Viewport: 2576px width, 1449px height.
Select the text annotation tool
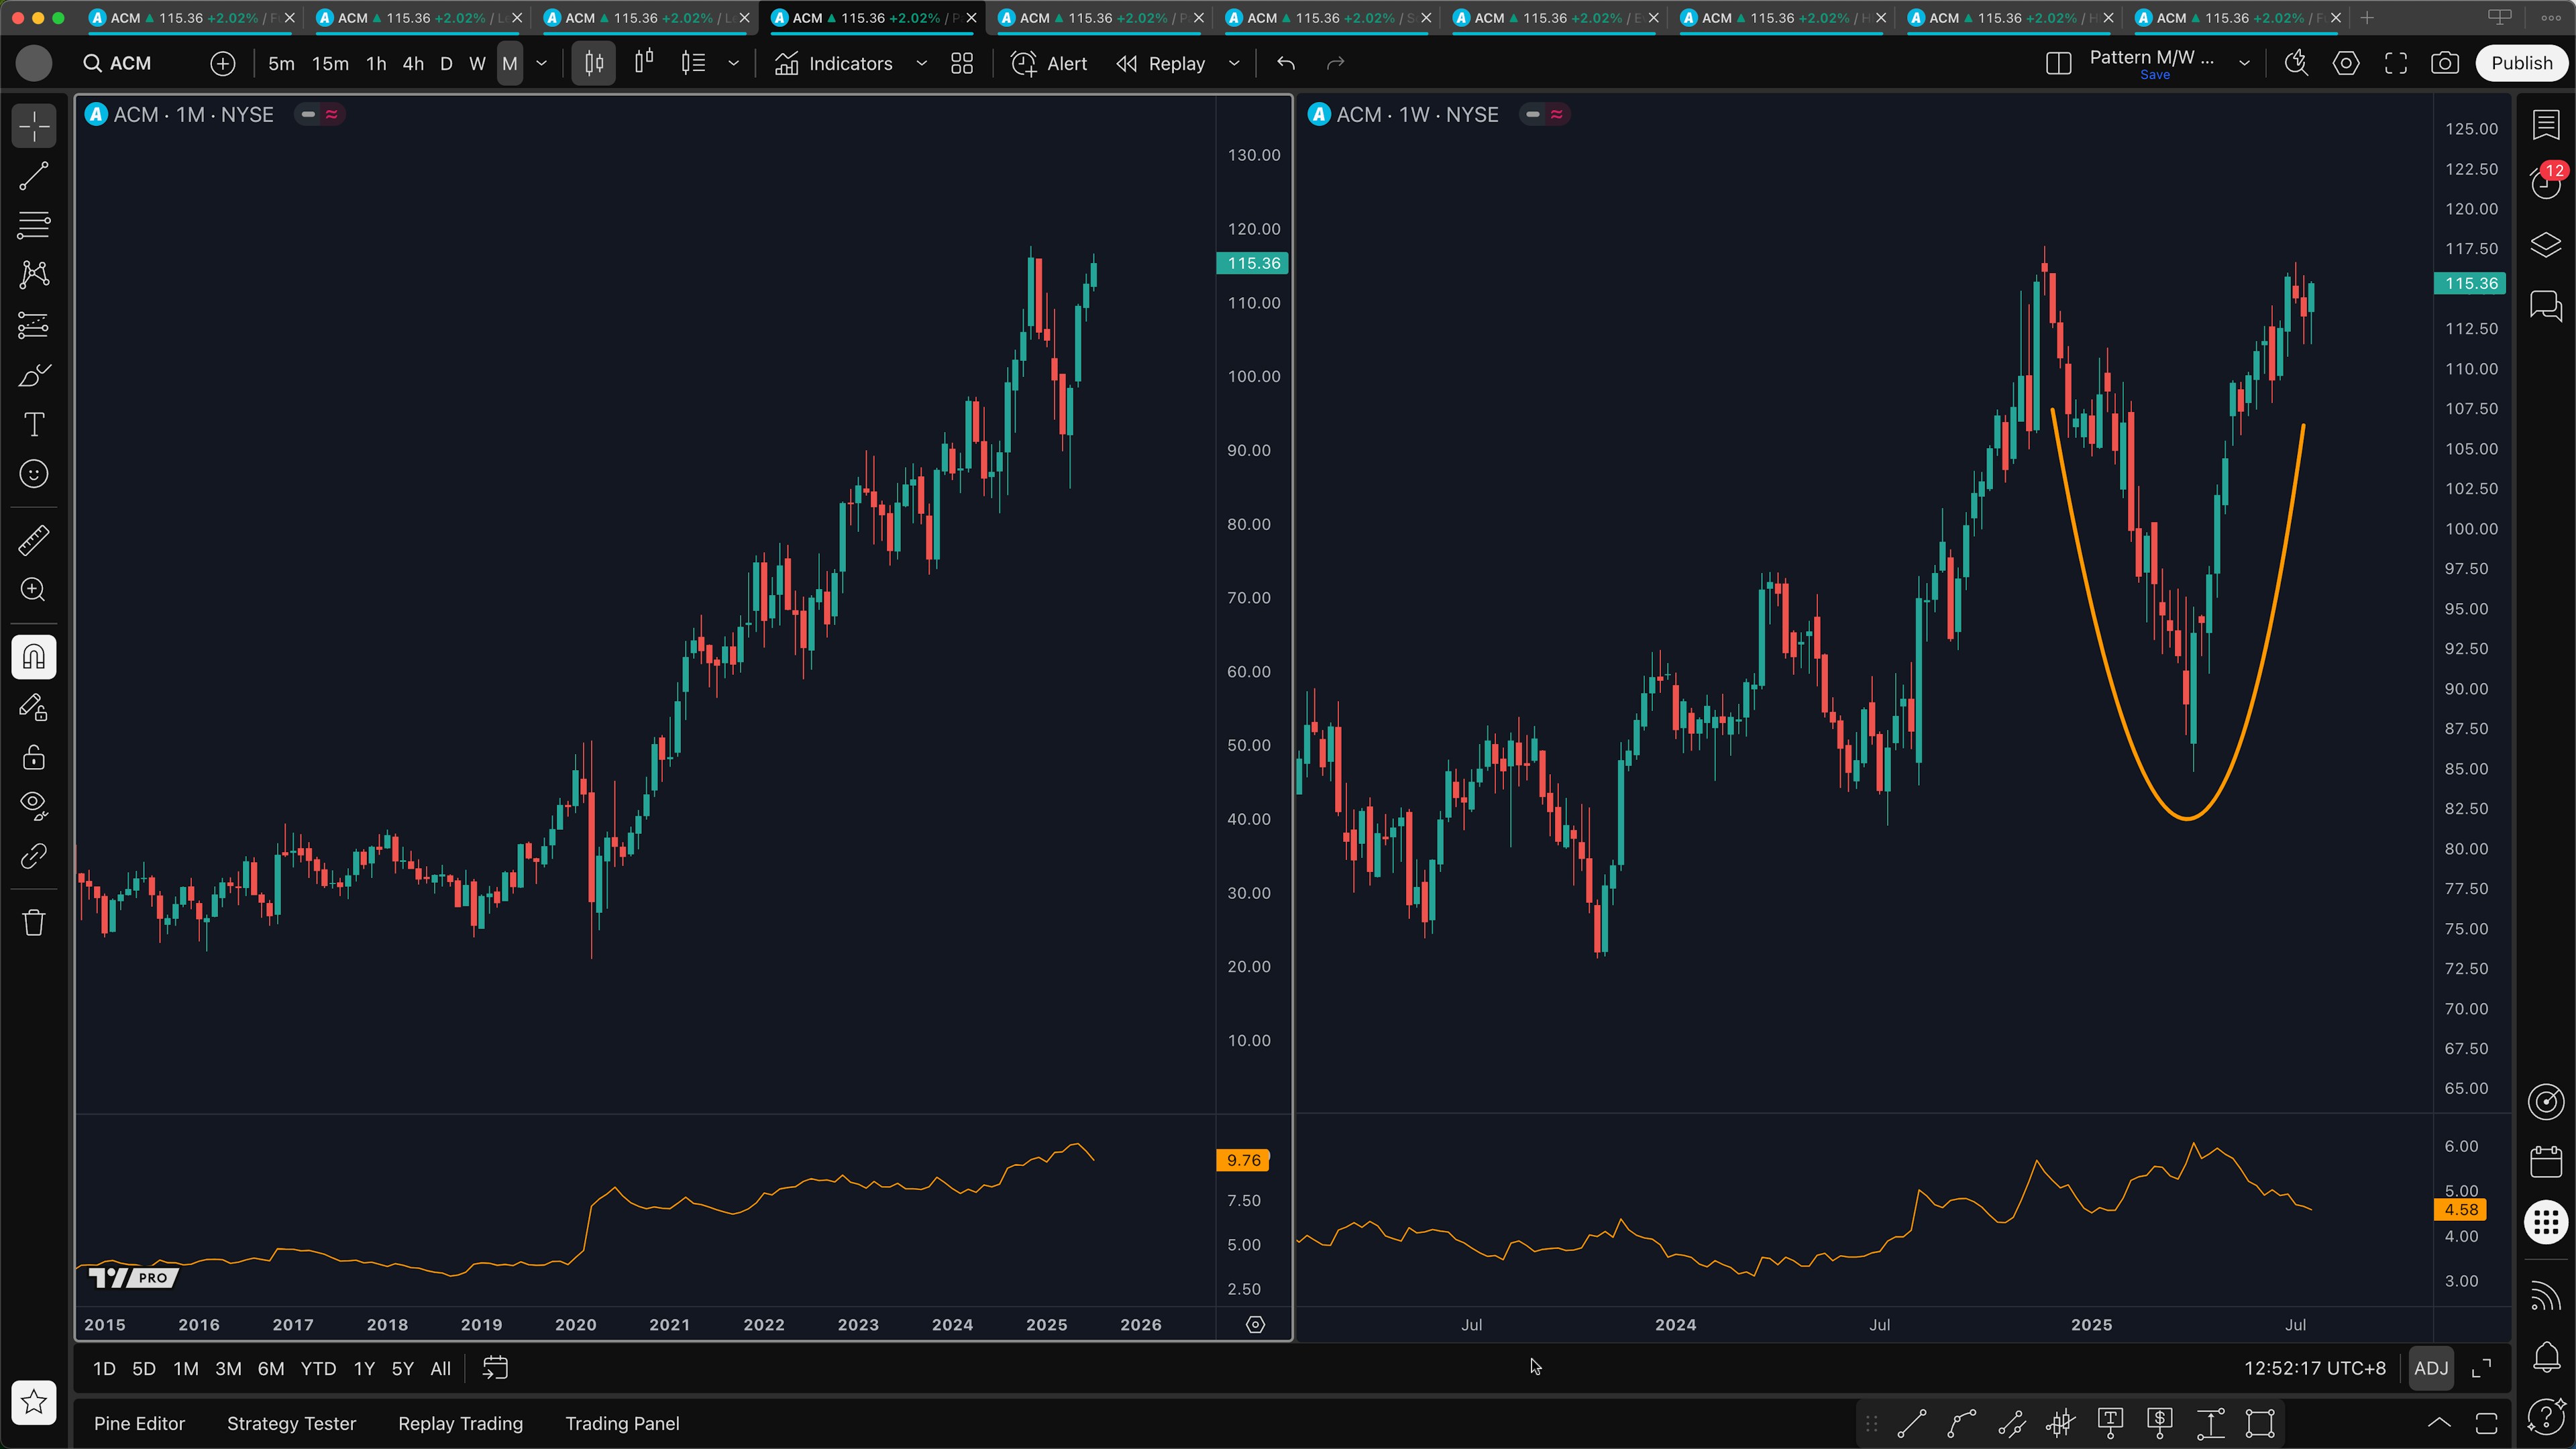click(x=34, y=425)
